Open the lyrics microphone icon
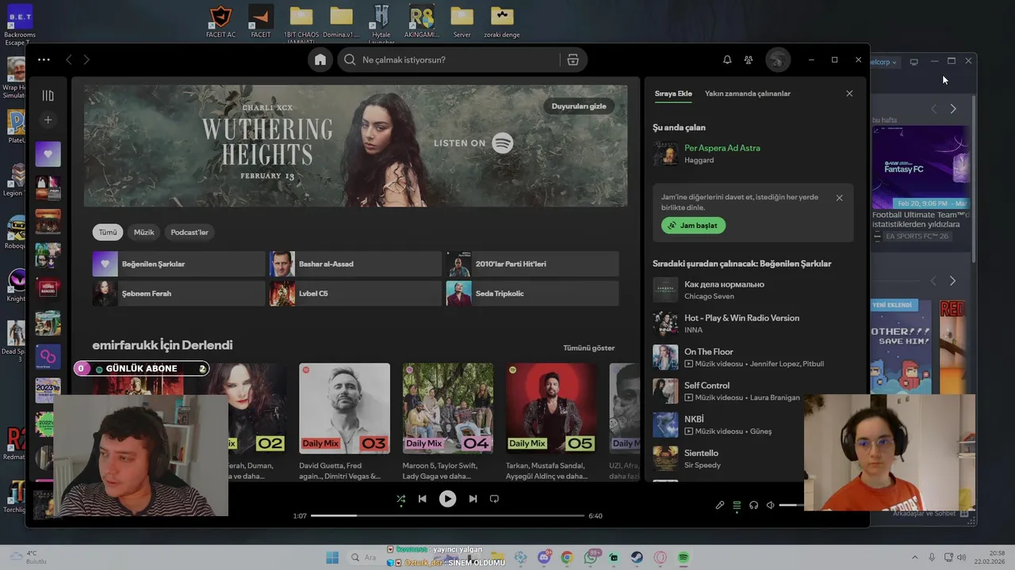The image size is (1015, 570). (x=720, y=505)
